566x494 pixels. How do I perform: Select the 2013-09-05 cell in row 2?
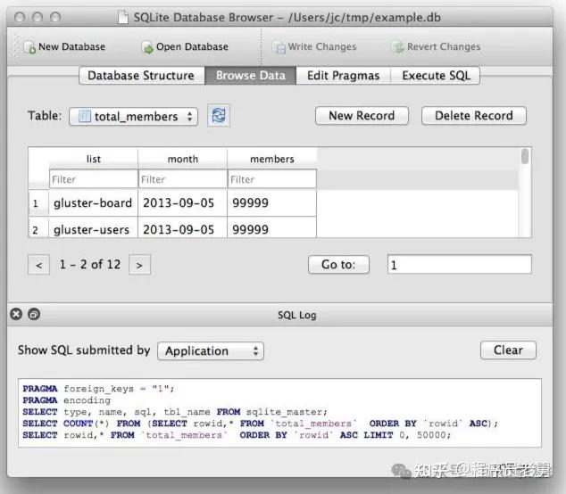(x=183, y=228)
